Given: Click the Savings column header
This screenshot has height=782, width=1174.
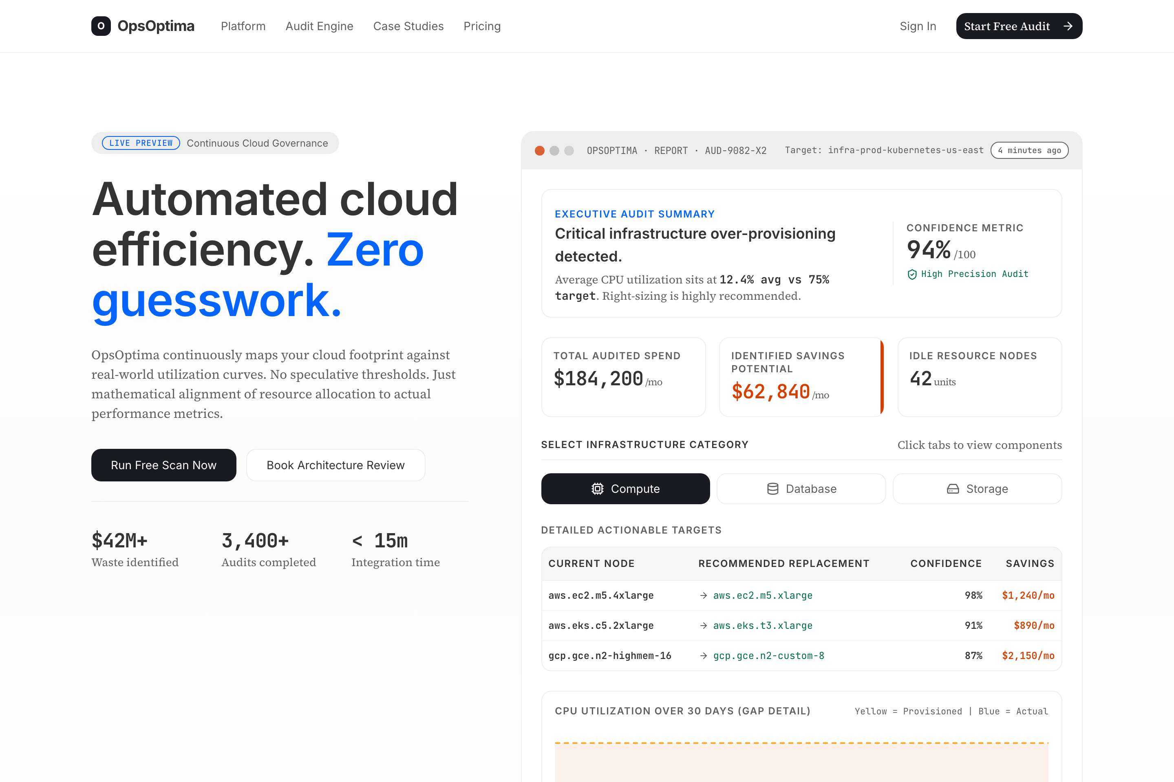Looking at the screenshot, I should coord(1030,564).
